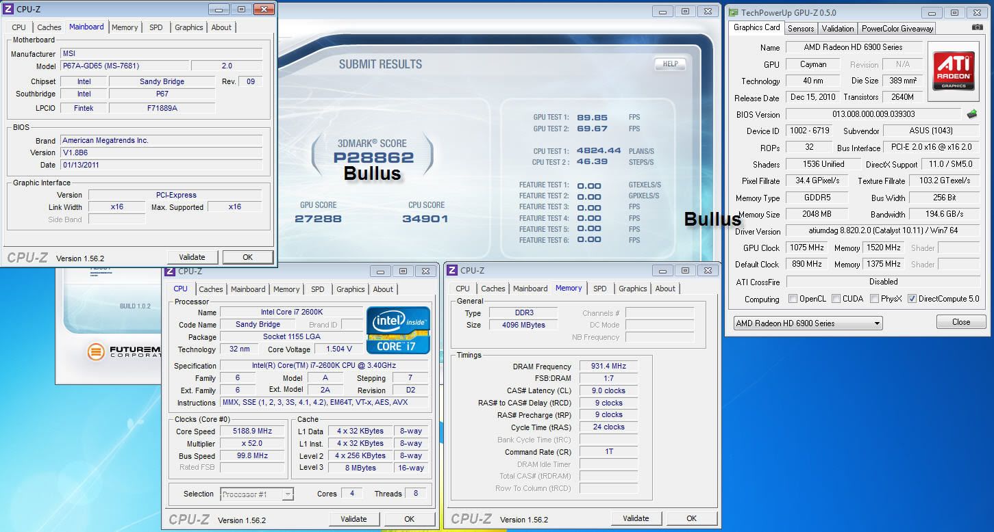Click Bus Speed 99.8 MHz value
The width and height of the screenshot is (994, 532).
[x=252, y=456]
